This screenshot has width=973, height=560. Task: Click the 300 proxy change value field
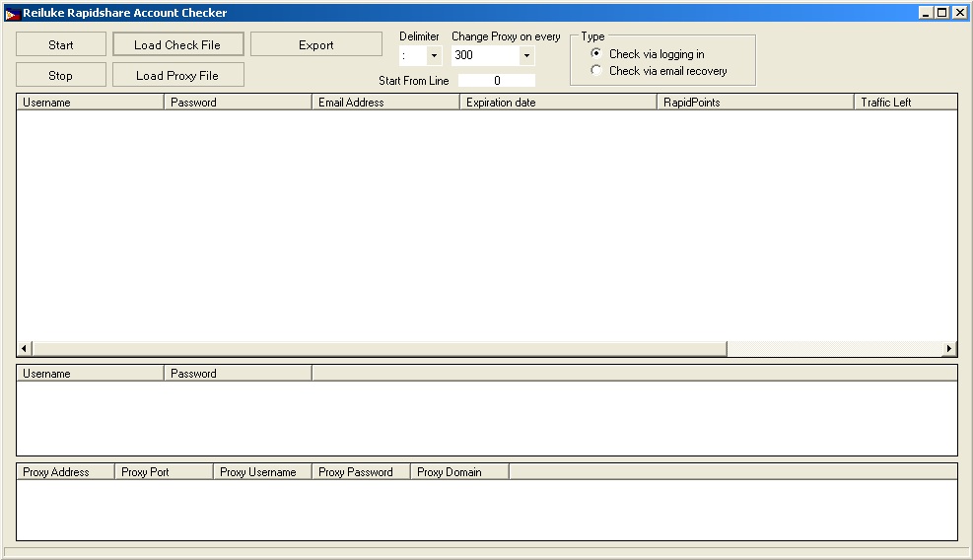point(485,55)
